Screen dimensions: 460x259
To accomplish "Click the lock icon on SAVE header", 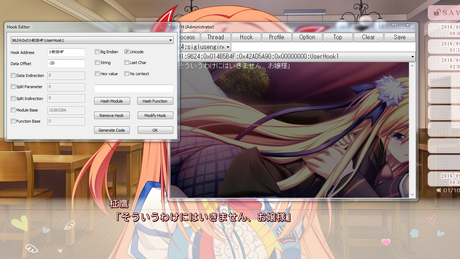I will point(437,12).
